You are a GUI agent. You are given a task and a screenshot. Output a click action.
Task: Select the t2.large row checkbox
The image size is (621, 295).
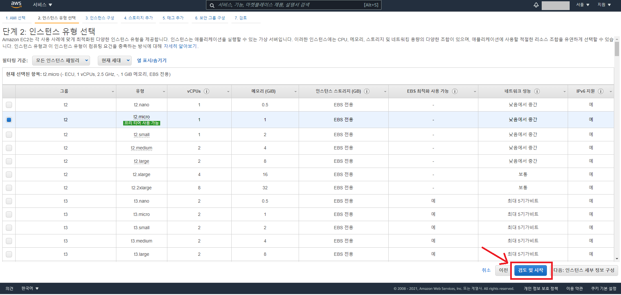click(9, 161)
